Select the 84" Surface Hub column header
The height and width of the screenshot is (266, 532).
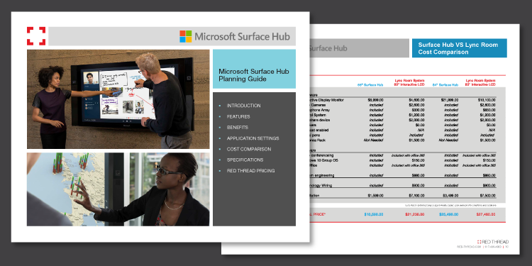pyautogui.click(x=445, y=85)
